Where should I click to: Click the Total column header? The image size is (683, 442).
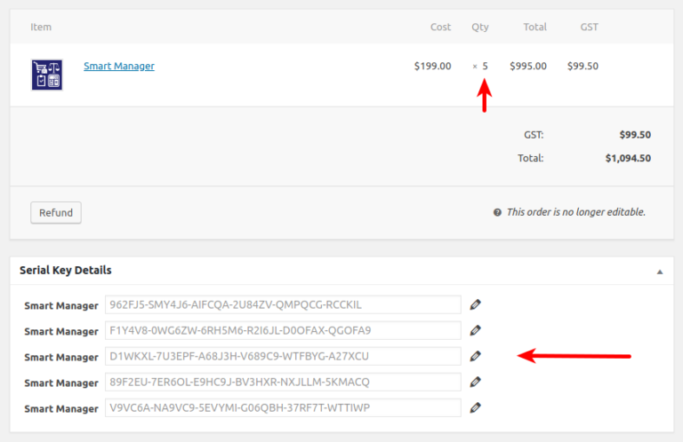[534, 27]
